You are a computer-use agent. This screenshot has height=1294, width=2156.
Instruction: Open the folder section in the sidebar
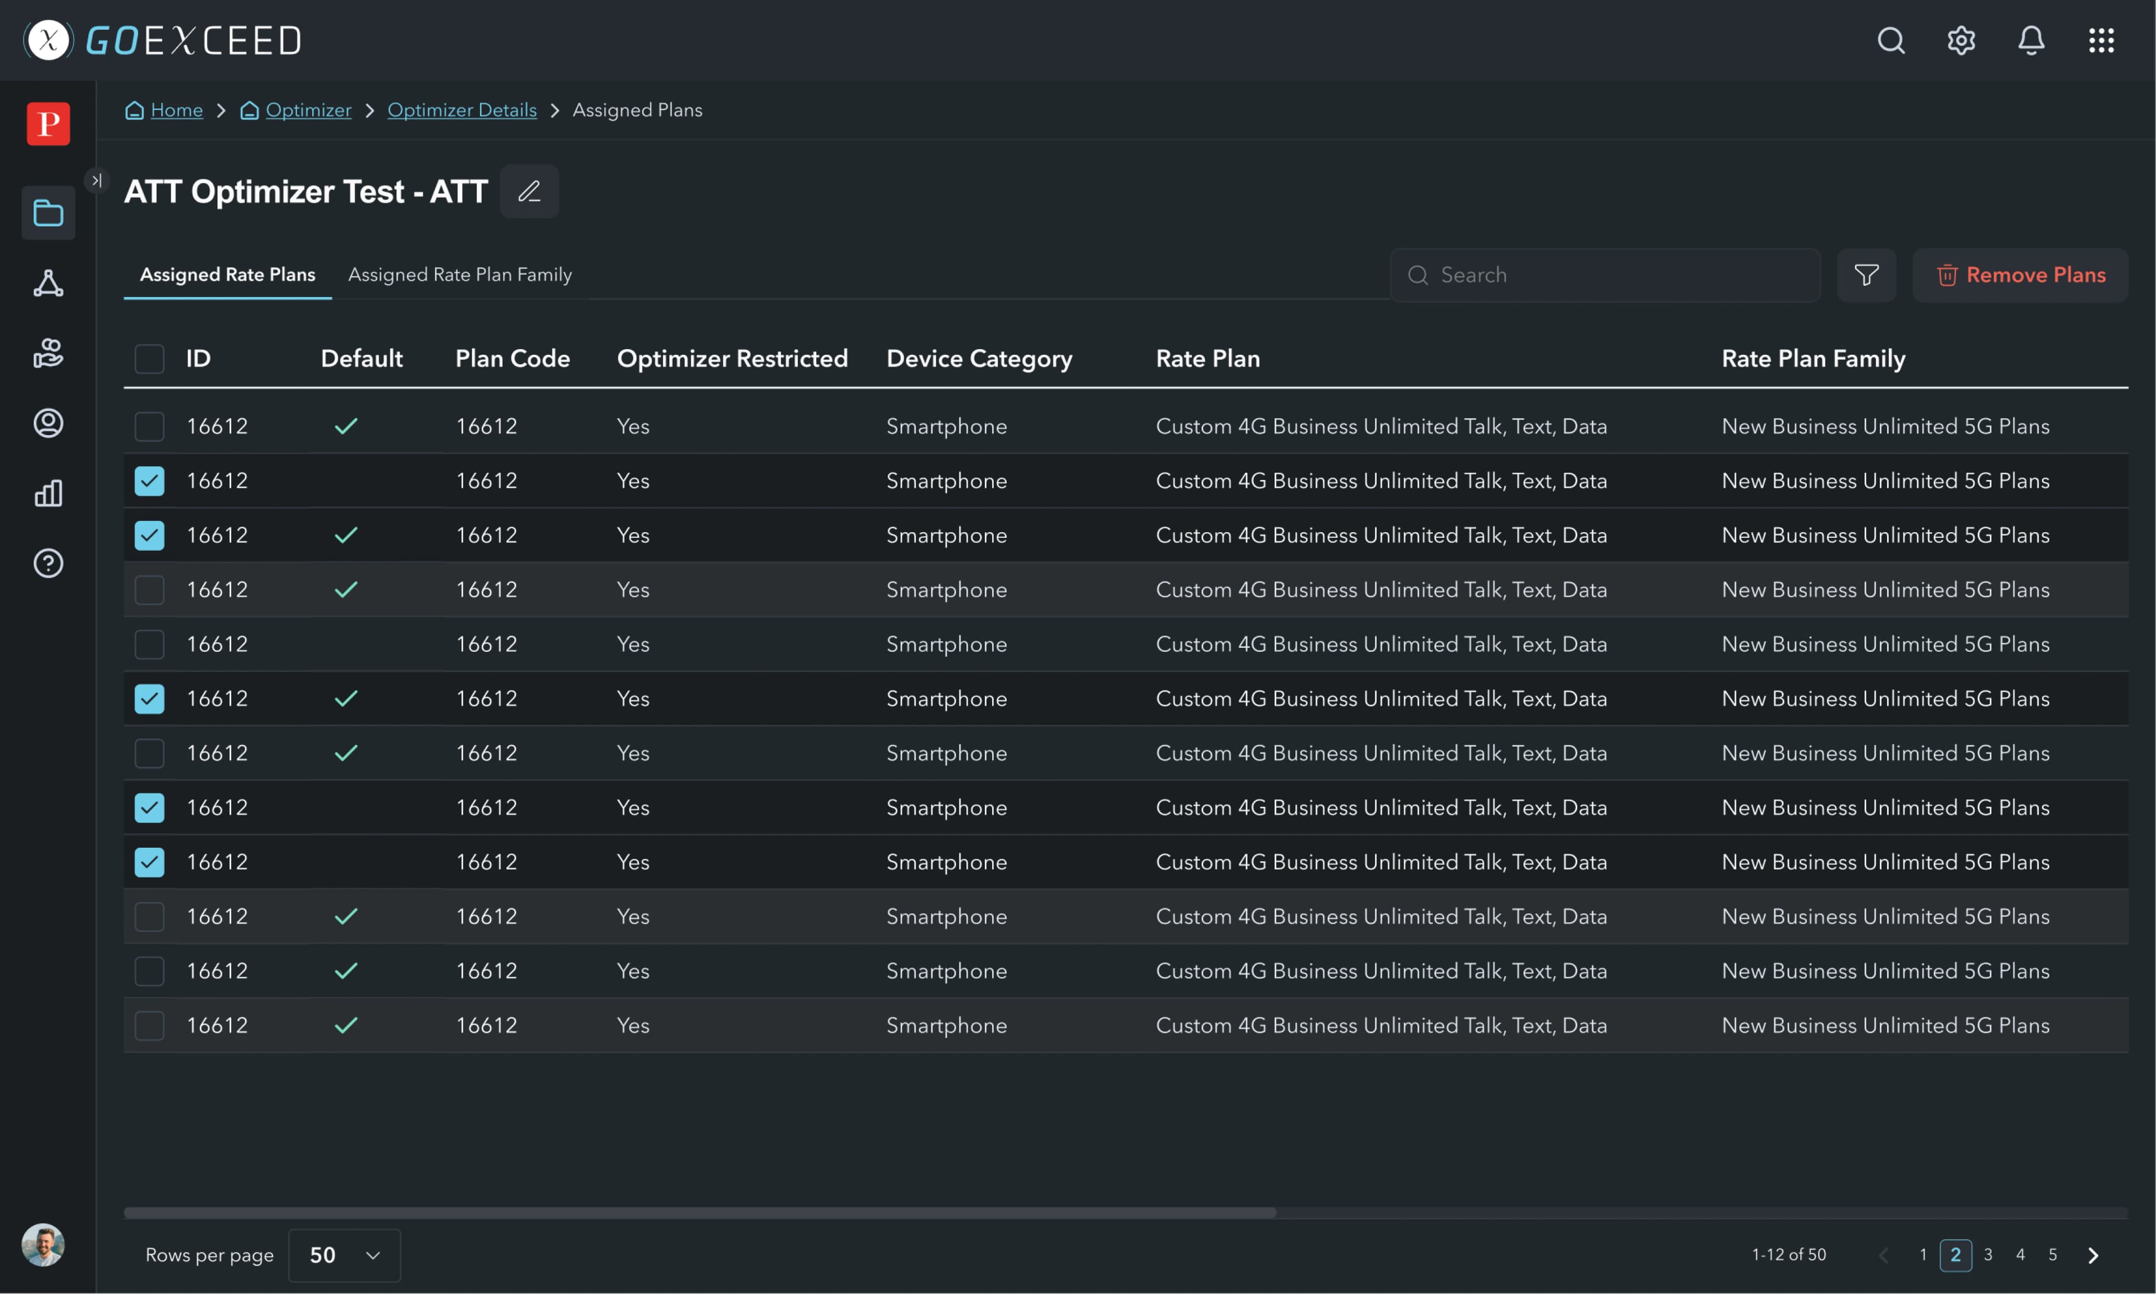point(48,213)
